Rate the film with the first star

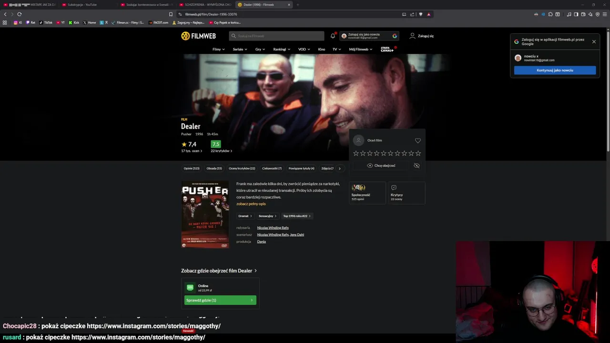pyautogui.click(x=356, y=153)
